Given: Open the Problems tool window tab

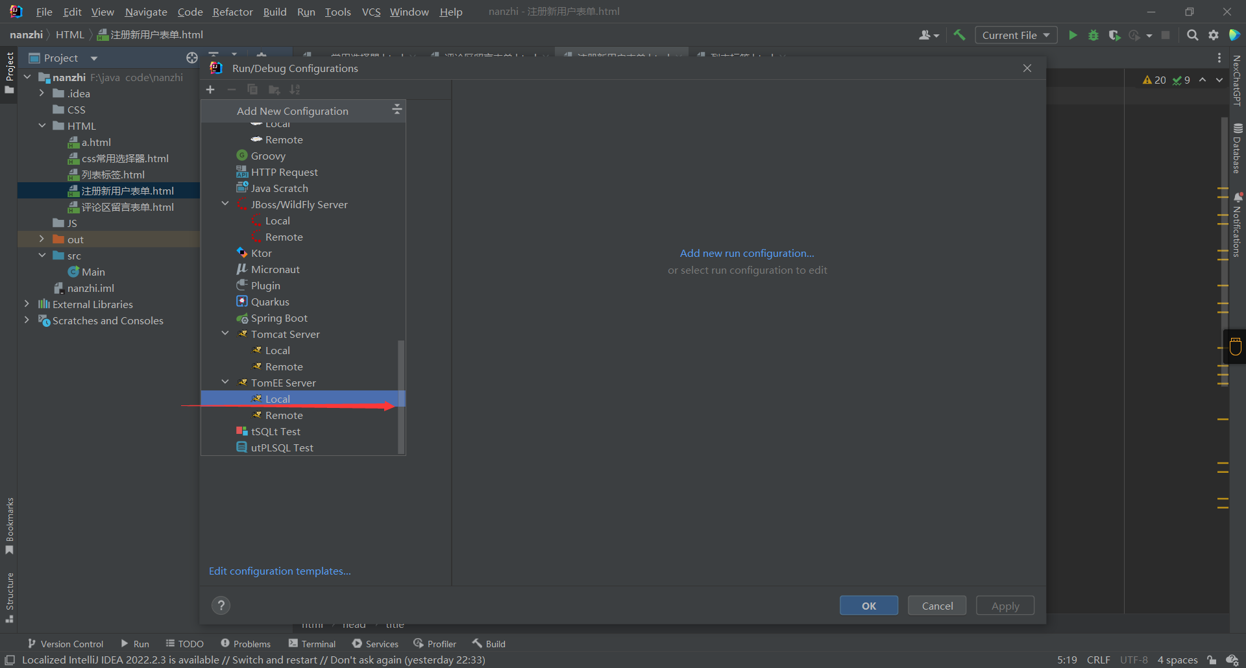Looking at the screenshot, I should pos(245,643).
